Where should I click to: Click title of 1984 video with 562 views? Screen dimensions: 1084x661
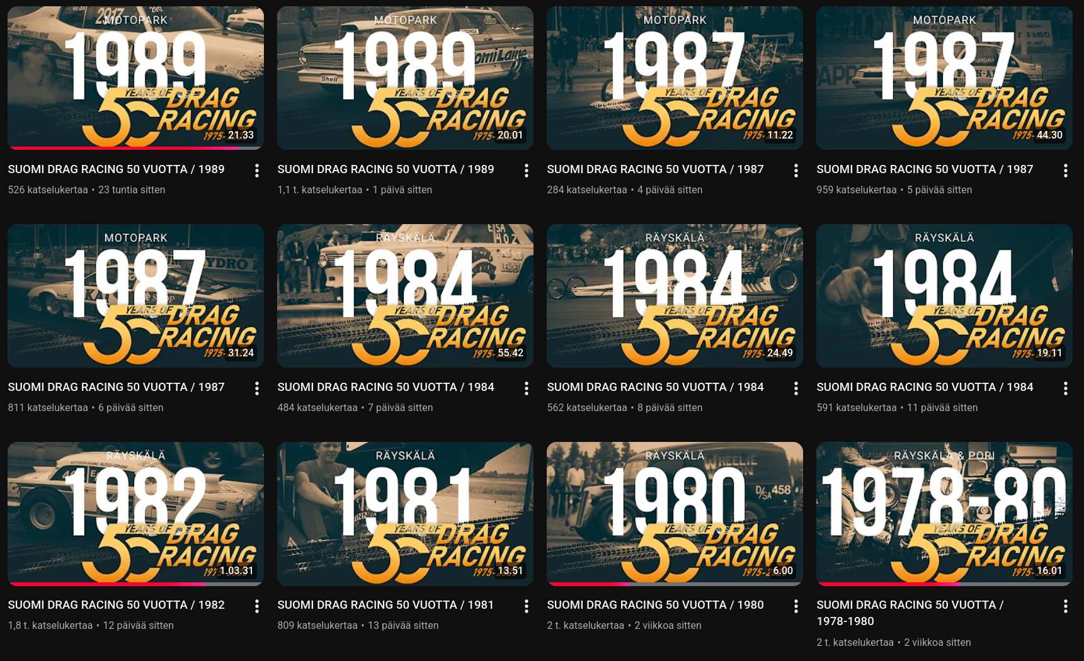click(x=655, y=387)
